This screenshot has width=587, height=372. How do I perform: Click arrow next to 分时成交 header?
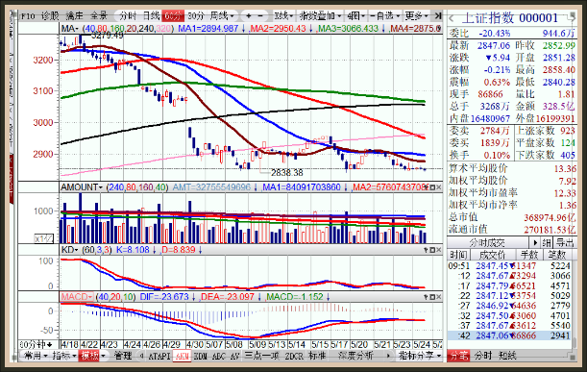pos(534,242)
